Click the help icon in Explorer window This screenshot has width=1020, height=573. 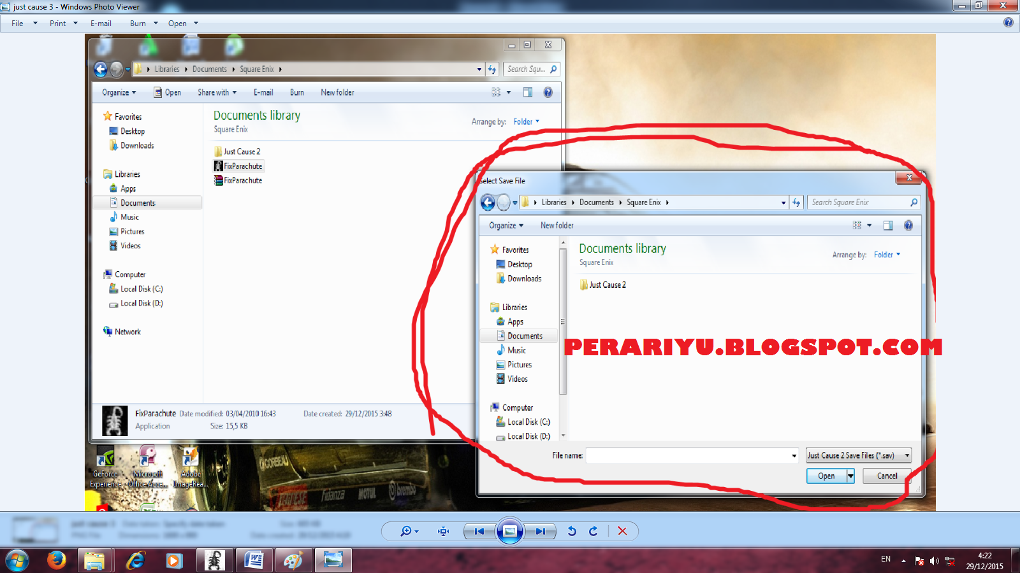coord(548,92)
